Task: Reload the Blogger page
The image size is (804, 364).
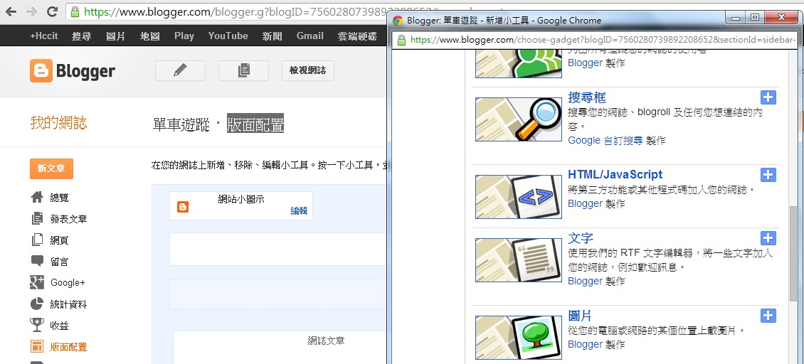Action: tap(52, 12)
